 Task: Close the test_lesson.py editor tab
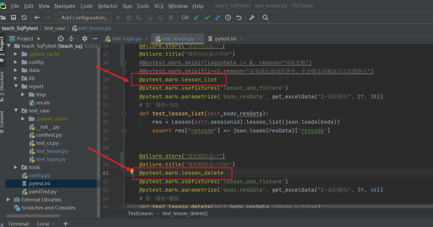point(199,39)
